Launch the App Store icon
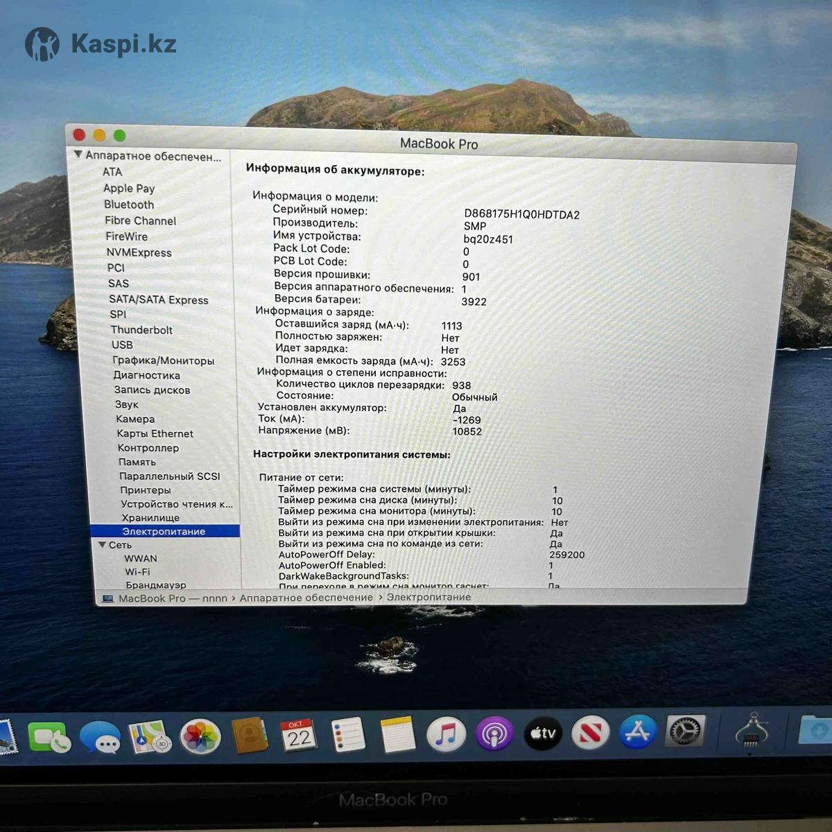832x832 pixels. coord(637,731)
